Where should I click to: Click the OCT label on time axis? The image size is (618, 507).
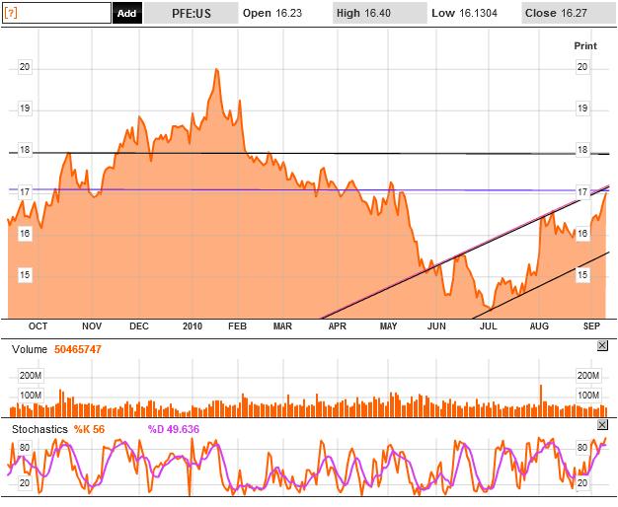click(x=38, y=326)
